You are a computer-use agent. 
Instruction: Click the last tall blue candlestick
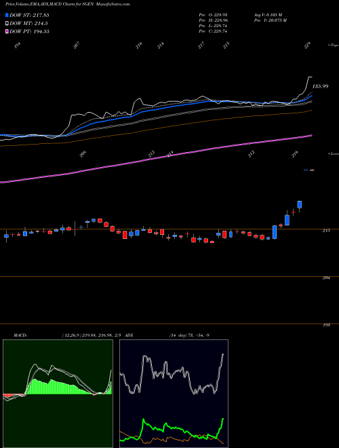[300, 204]
